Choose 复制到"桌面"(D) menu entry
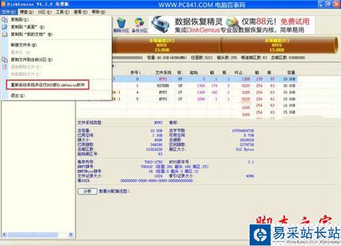This screenshot has width=341, height=246. click(57, 27)
